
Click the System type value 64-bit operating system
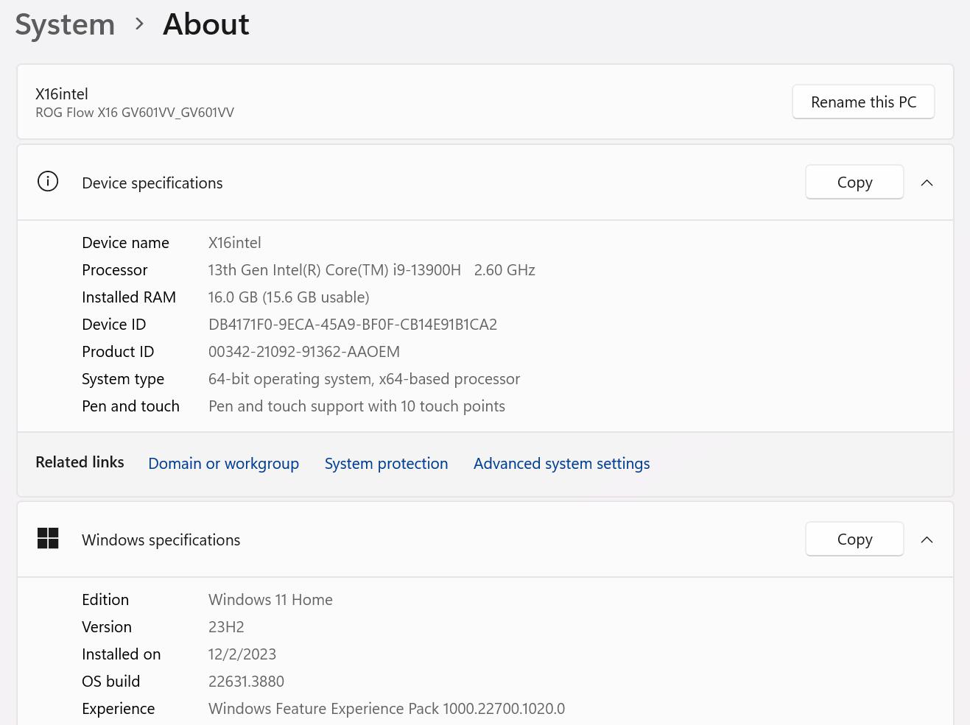(364, 378)
